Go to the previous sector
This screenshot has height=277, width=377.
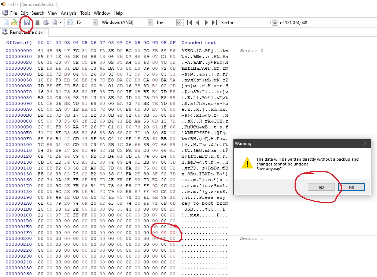pyautogui.click(x=198, y=23)
